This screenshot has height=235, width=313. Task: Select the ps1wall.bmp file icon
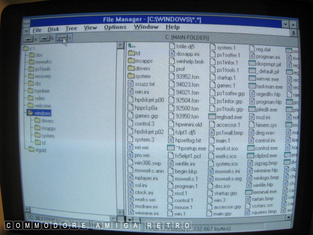(x=212, y=133)
